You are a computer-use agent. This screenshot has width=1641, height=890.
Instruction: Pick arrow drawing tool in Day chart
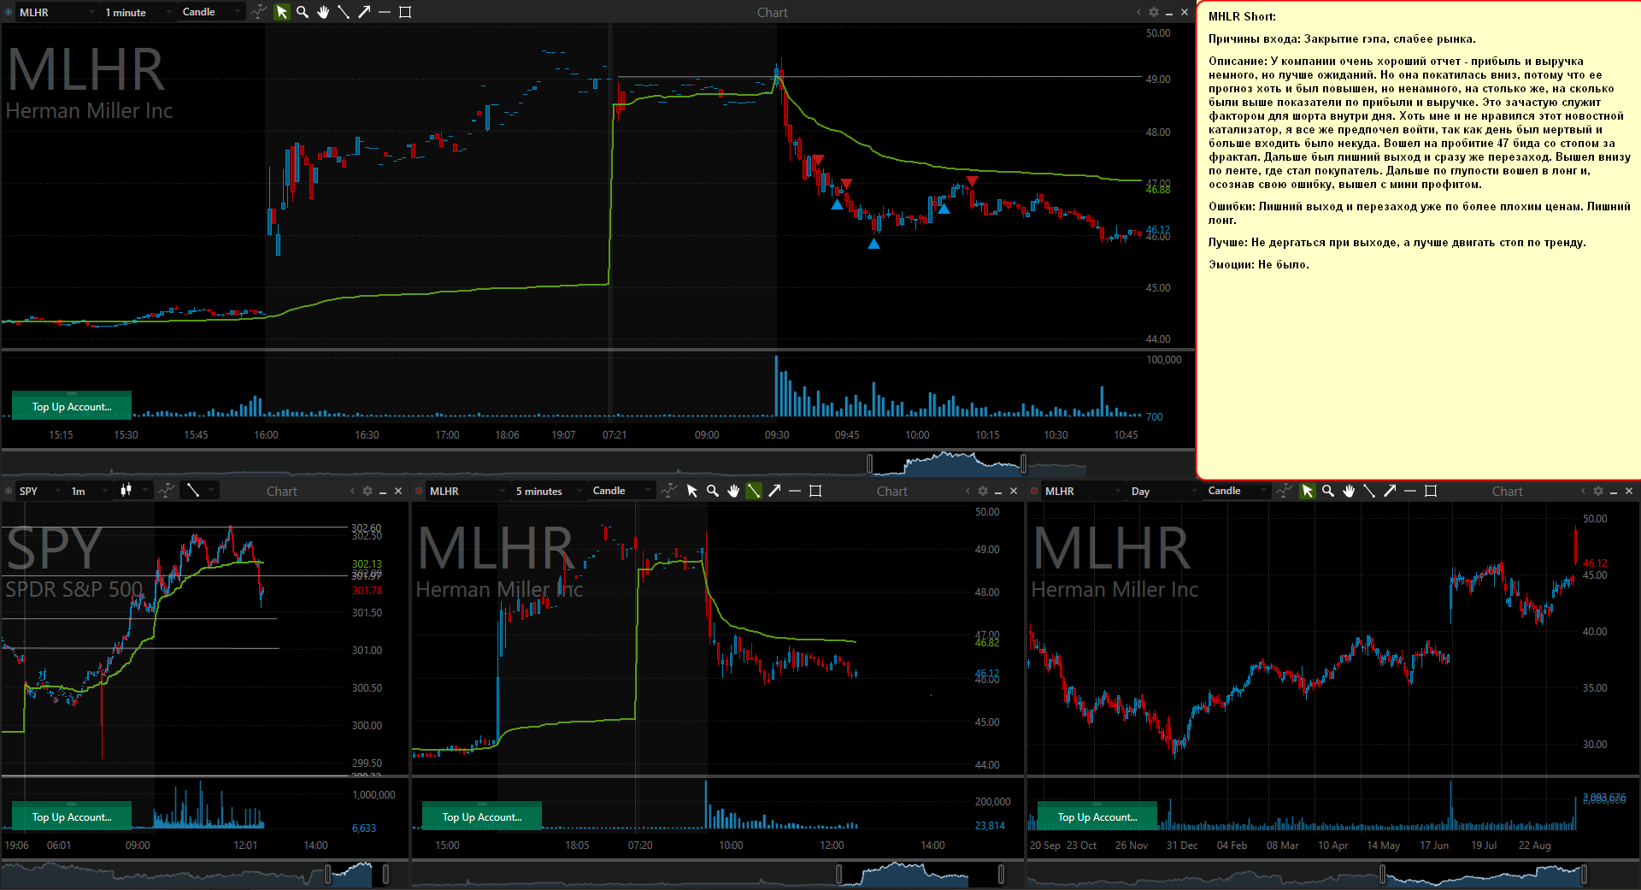pyautogui.click(x=1390, y=491)
